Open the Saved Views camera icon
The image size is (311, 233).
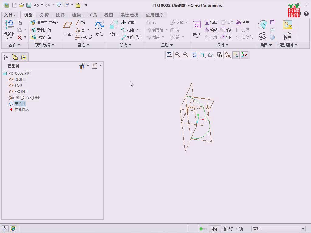point(219,55)
